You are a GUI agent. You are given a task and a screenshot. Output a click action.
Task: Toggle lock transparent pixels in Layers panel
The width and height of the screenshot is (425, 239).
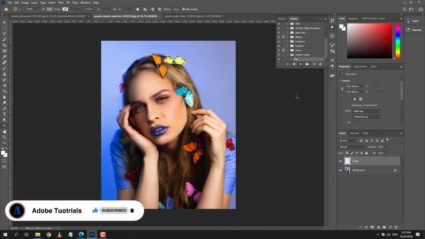tap(347, 153)
